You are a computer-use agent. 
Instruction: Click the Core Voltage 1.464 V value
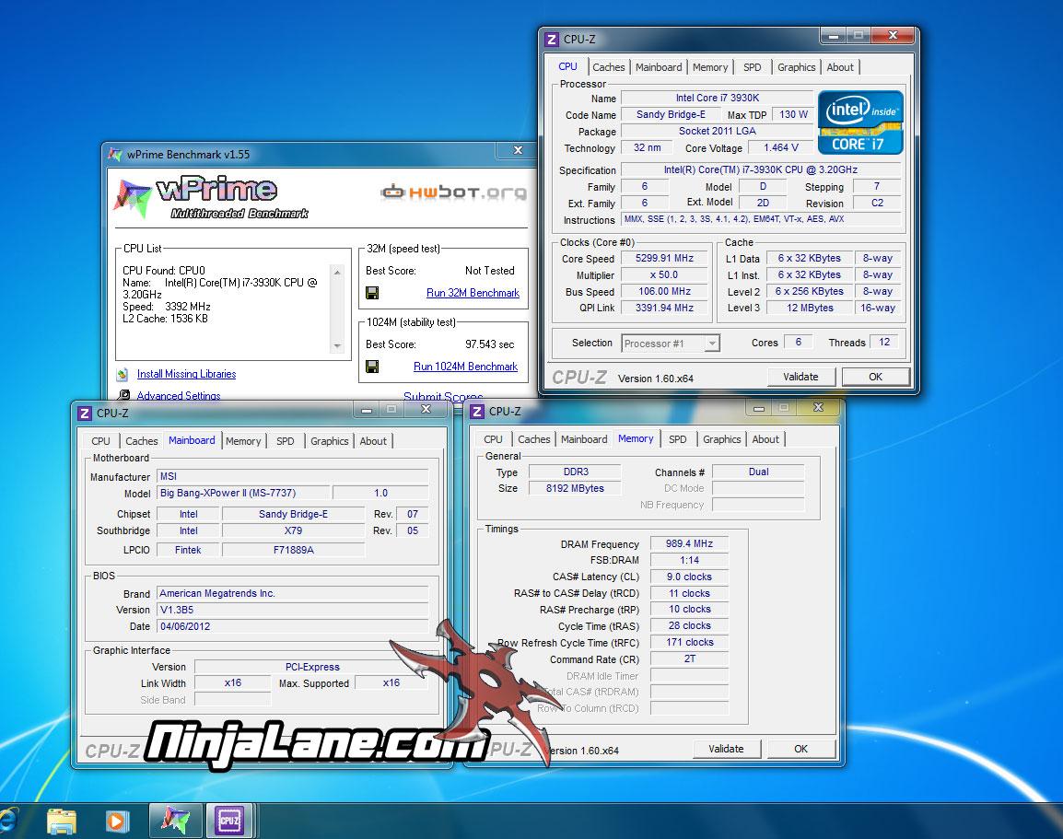pos(780,147)
